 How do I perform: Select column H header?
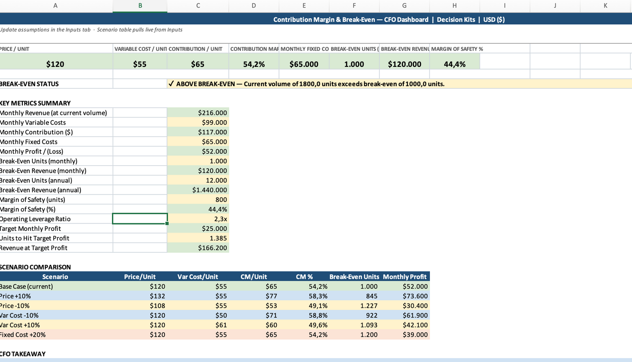[x=454, y=6]
